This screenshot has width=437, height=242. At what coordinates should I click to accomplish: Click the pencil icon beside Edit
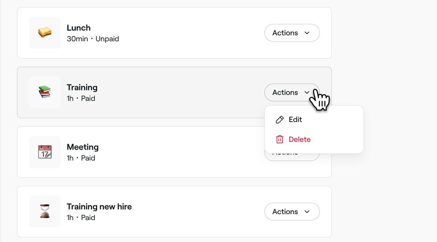coord(280,120)
